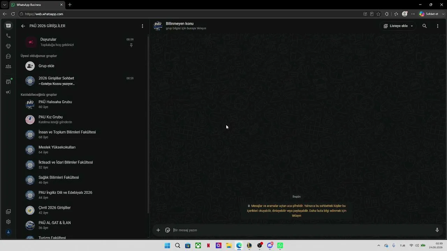Screen dimensions: 447x251
Task: Open the Chats icon in the left rail
Action: (8, 26)
